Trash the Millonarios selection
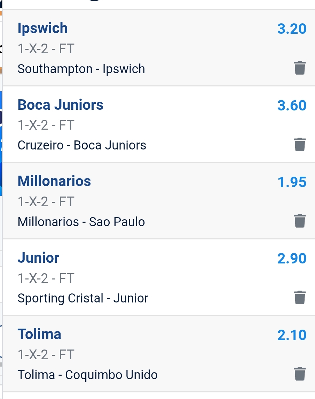The image size is (315, 399). pos(300,221)
